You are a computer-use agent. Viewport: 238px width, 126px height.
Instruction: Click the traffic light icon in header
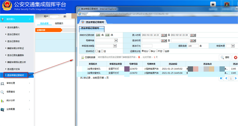[227, 4]
